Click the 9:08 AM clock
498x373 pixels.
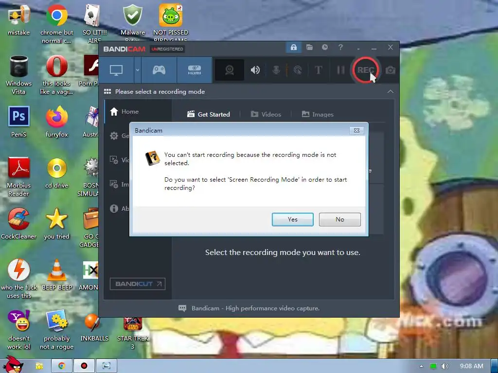pyautogui.click(x=472, y=366)
